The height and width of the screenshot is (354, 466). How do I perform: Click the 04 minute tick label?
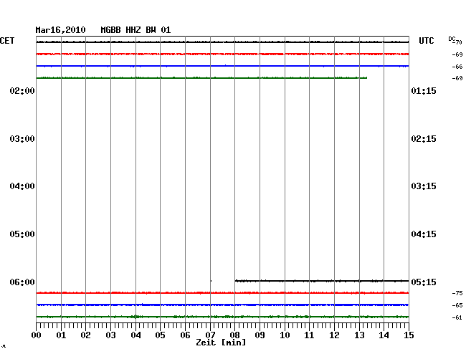pos(135,335)
